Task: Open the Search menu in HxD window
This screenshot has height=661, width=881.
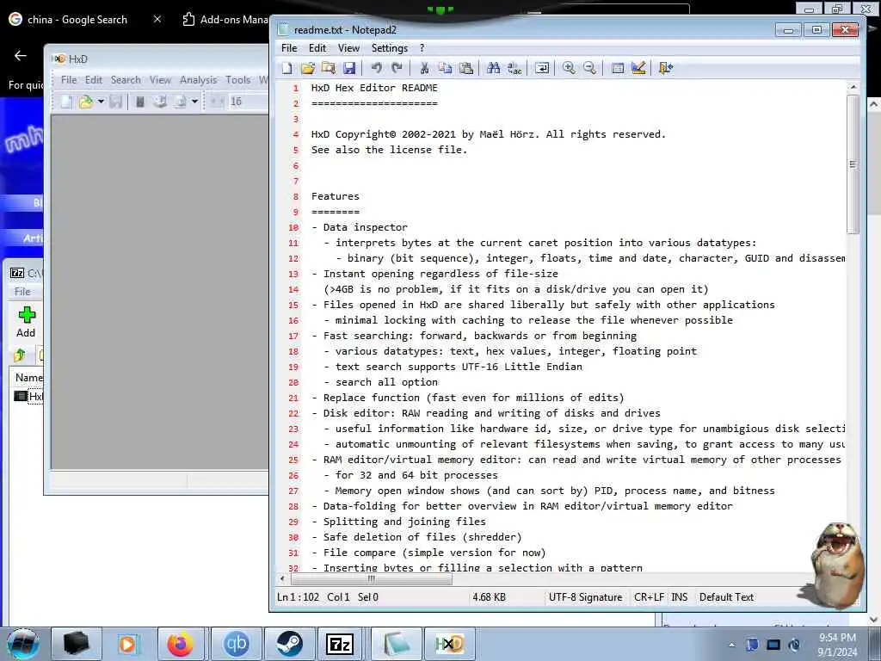Action: coord(126,80)
